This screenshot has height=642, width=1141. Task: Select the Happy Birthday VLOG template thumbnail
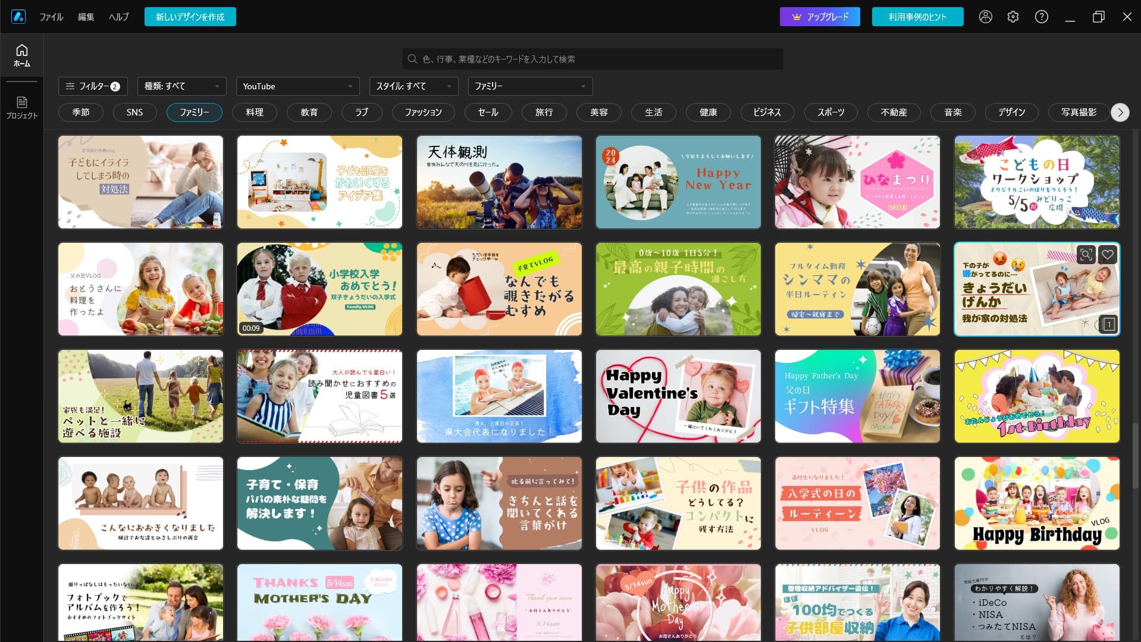pyautogui.click(x=1036, y=503)
